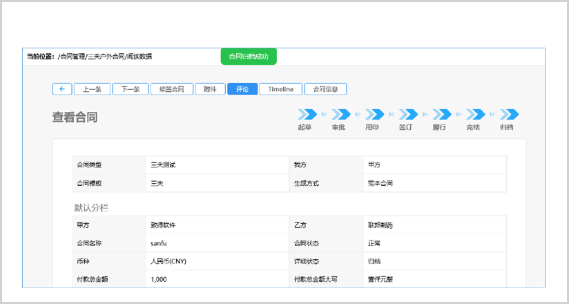Open the 附件 attachments button
Image resolution: width=569 pixels, height=304 pixels.
tap(210, 89)
